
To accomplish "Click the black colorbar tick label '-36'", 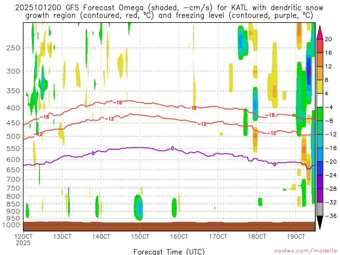I will (330, 216).
